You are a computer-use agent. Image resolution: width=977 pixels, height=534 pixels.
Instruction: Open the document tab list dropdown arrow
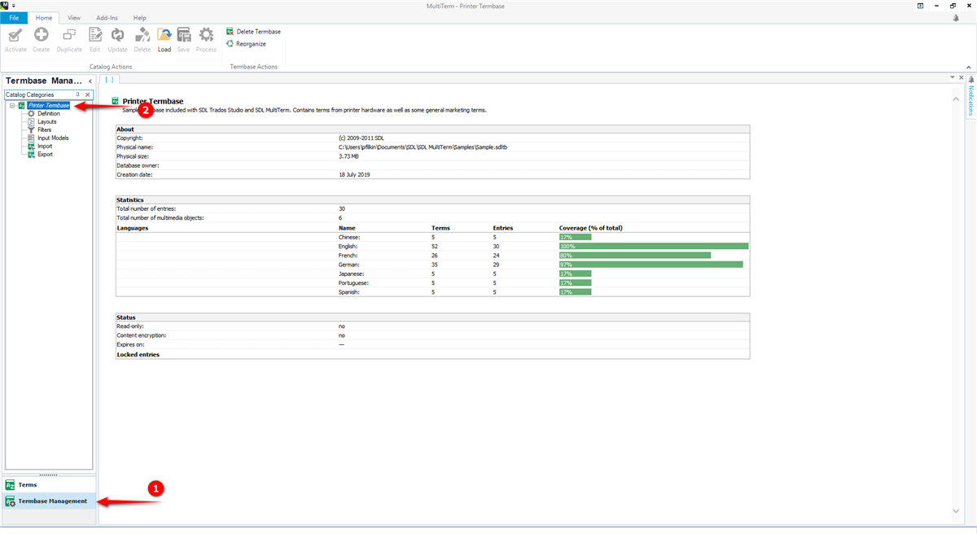pyautogui.click(x=952, y=77)
